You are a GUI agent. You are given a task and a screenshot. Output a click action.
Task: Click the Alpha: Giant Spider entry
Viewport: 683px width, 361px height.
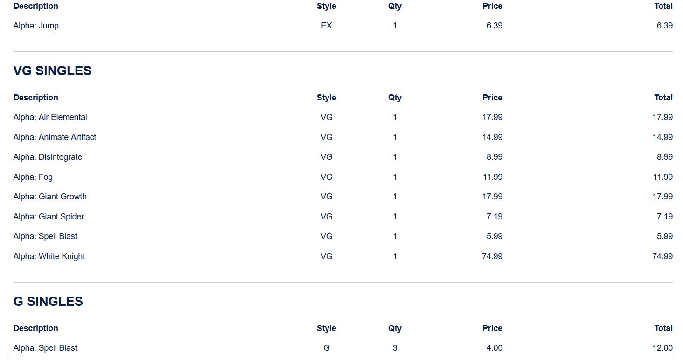[49, 217]
